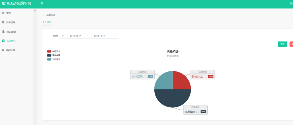Viewport: 293px width, 125px height.
Task: Click the green 查询 button
Action: 282,44
